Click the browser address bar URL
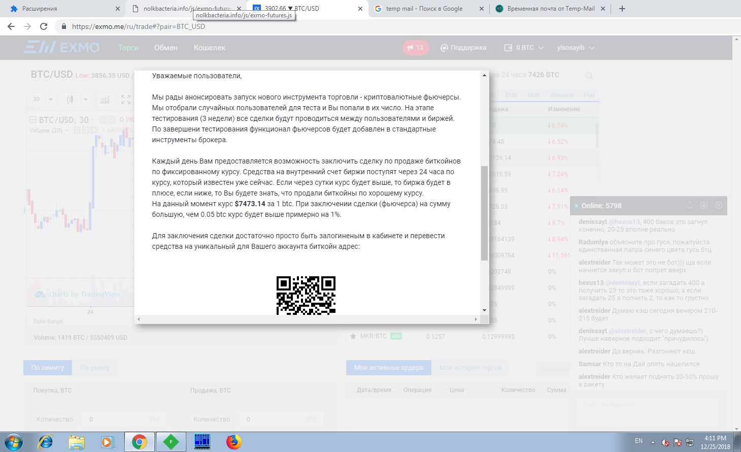 click(139, 26)
